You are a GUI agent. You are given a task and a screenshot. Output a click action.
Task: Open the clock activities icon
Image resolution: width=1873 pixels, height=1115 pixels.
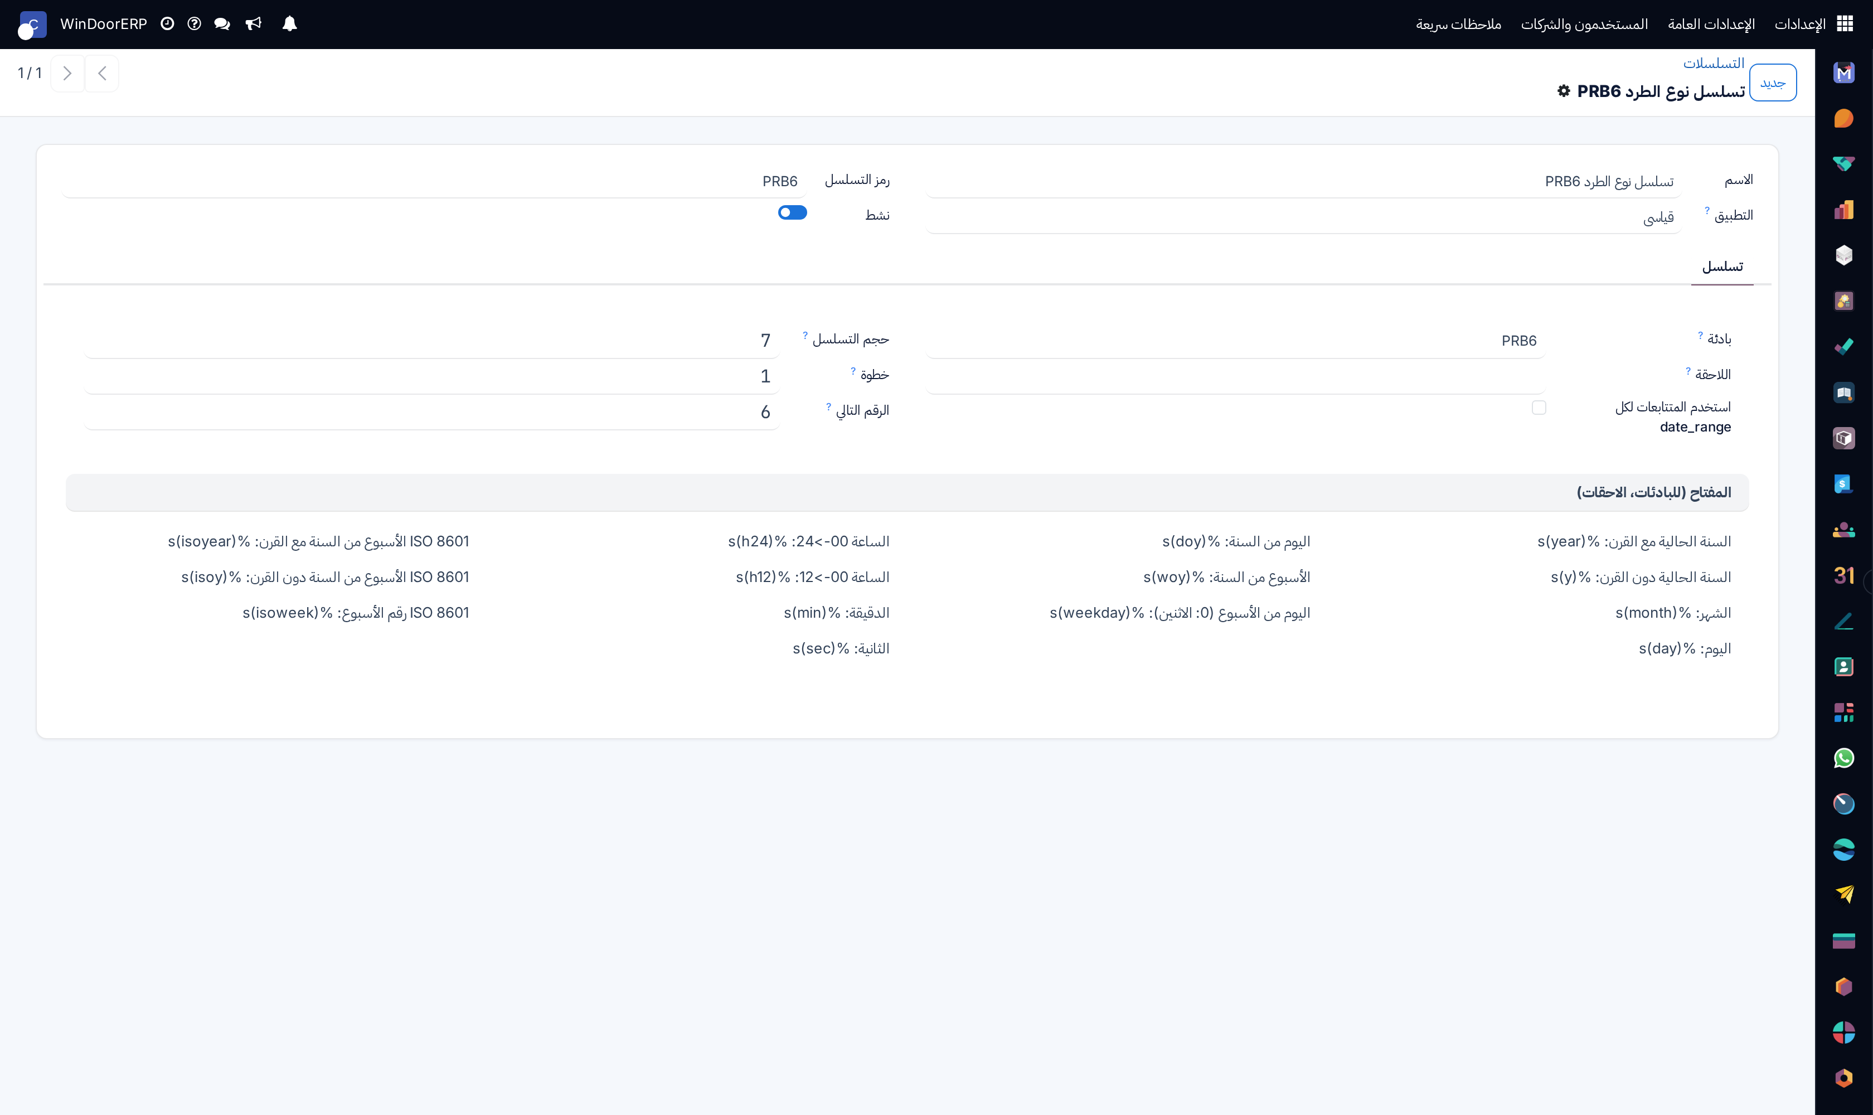point(168,24)
